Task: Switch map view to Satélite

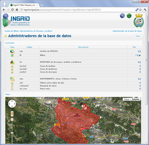Action: coord(135,99)
